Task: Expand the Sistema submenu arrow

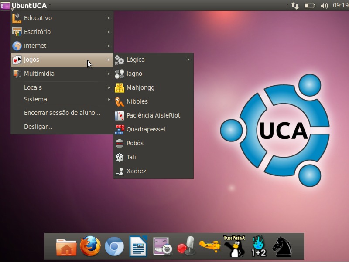Action: (x=109, y=100)
